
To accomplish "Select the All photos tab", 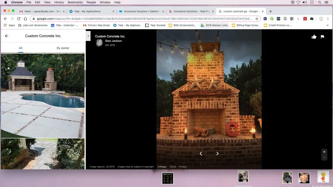I will (21, 48).
